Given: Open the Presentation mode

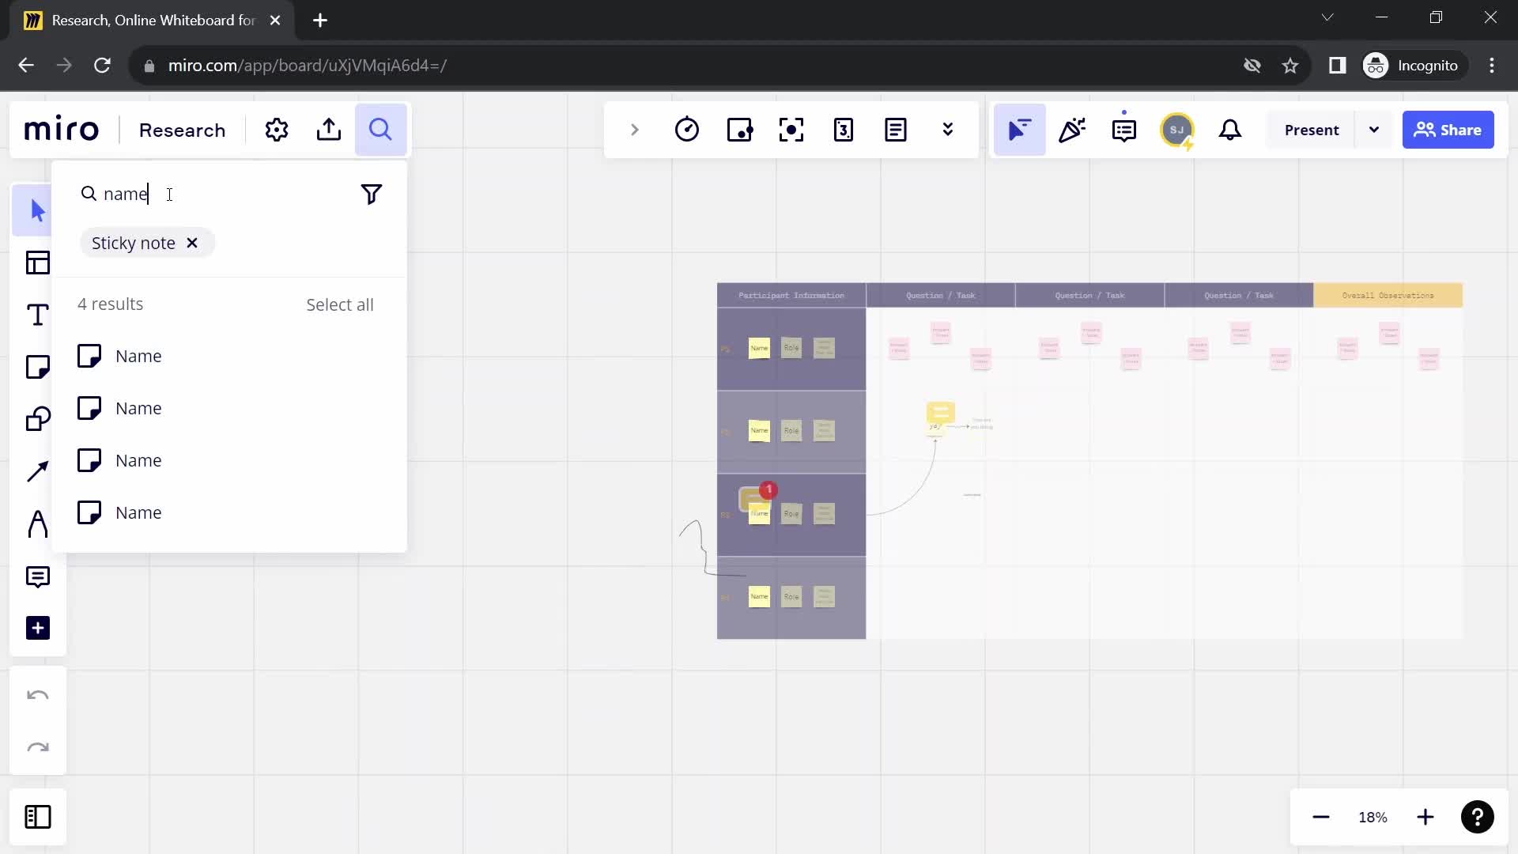Looking at the screenshot, I should (1312, 130).
